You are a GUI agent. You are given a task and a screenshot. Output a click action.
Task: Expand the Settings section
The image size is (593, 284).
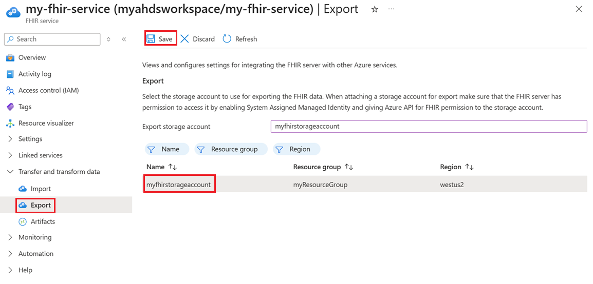[x=10, y=139]
